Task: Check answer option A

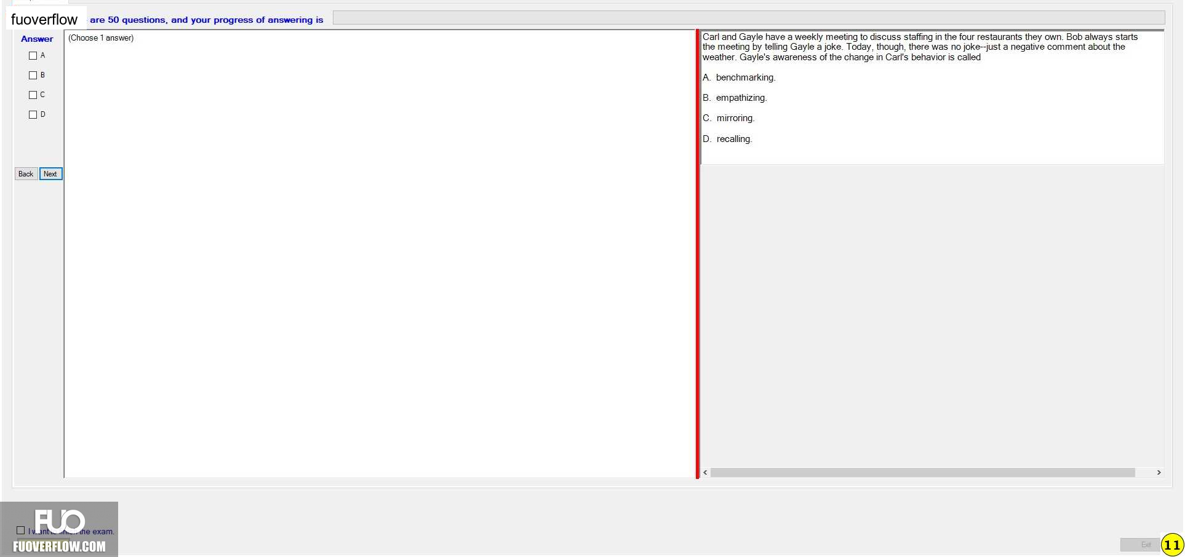Action: [x=33, y=56]
